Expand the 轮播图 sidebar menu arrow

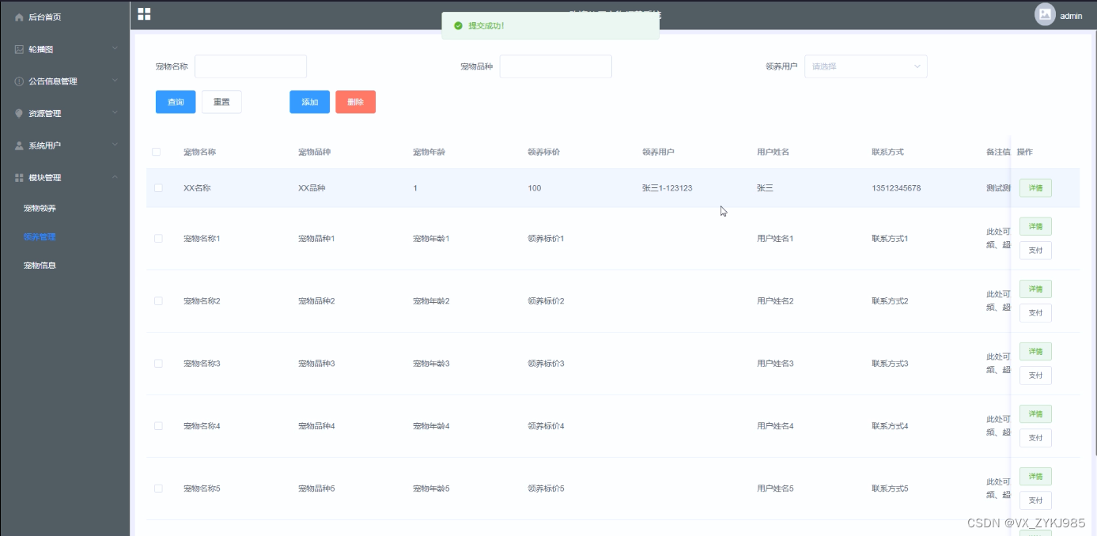click(115, 49)
